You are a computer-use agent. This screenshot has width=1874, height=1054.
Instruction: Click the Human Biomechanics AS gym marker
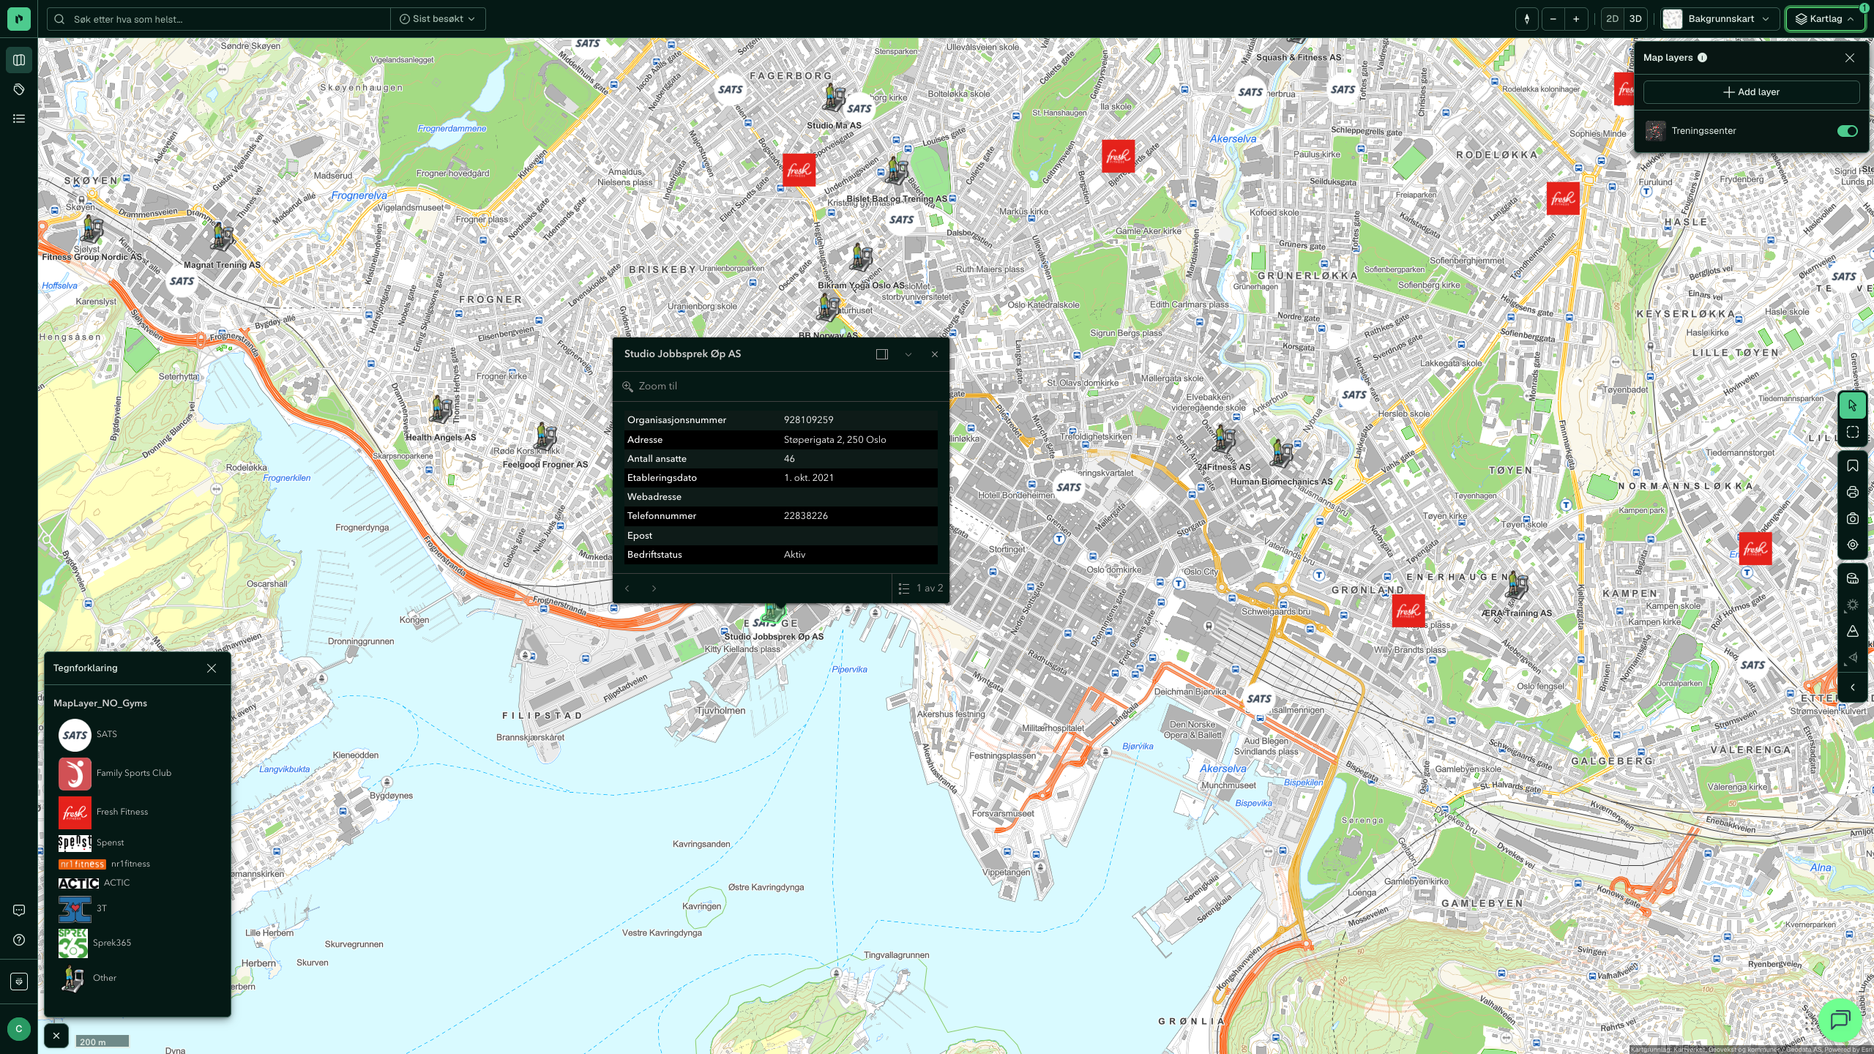pyautogui.click(x=1281, y=453)
